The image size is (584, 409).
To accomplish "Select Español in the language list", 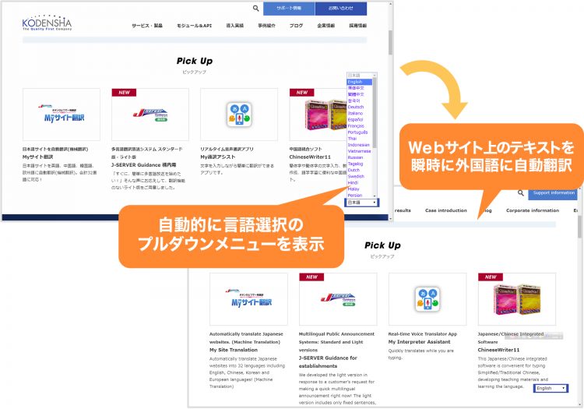I will point(359,120).
